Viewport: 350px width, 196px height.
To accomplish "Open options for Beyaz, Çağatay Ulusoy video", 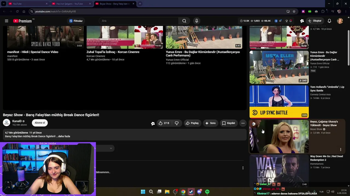I will point(341,149).
